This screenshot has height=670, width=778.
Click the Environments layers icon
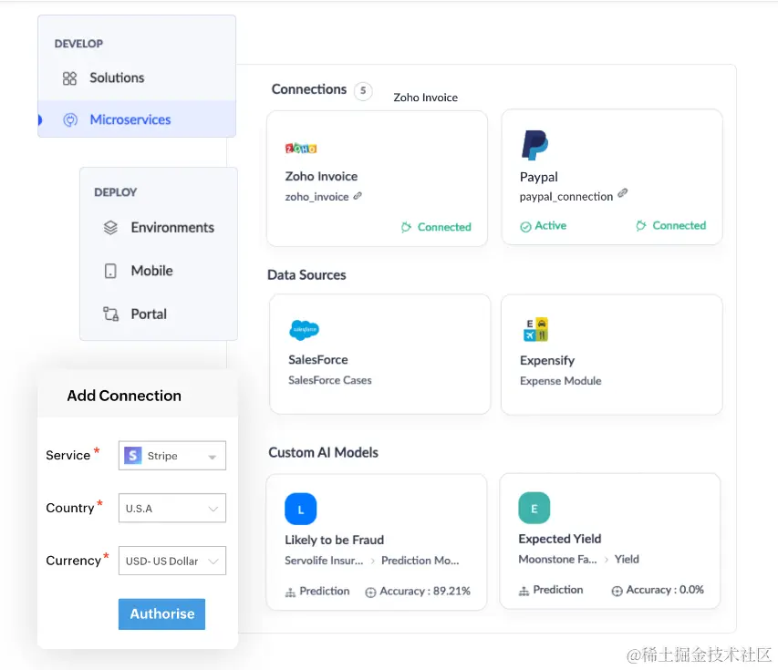point(110,228)
